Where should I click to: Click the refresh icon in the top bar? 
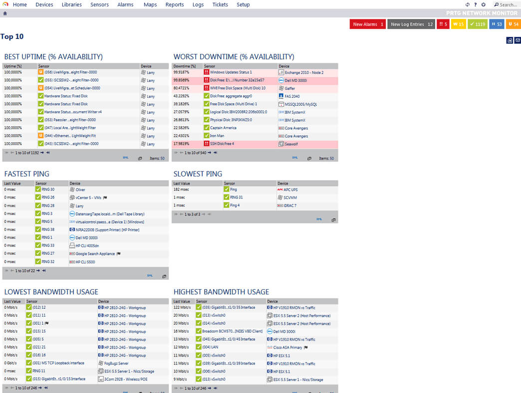[468, 4]
